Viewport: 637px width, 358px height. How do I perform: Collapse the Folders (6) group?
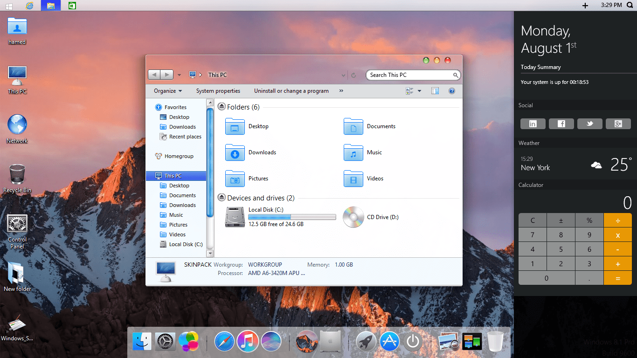(x=222, y=107)
